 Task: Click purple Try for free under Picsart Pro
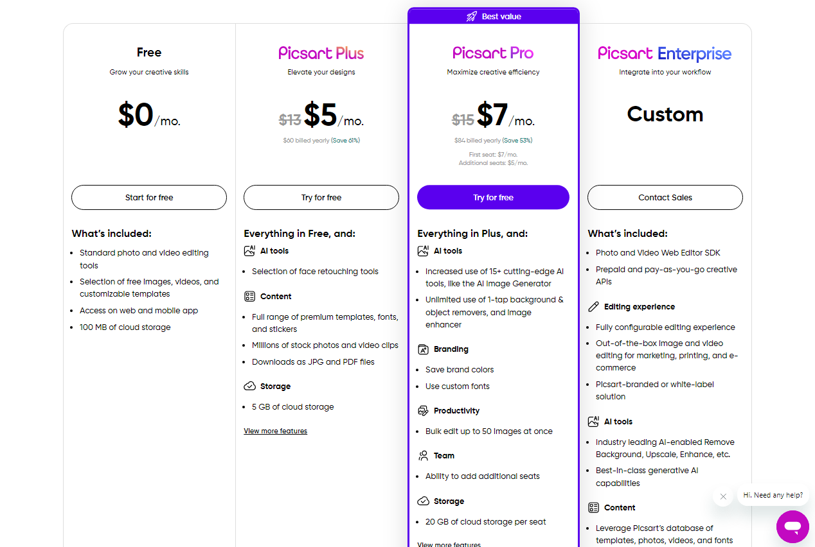[493, 198]
